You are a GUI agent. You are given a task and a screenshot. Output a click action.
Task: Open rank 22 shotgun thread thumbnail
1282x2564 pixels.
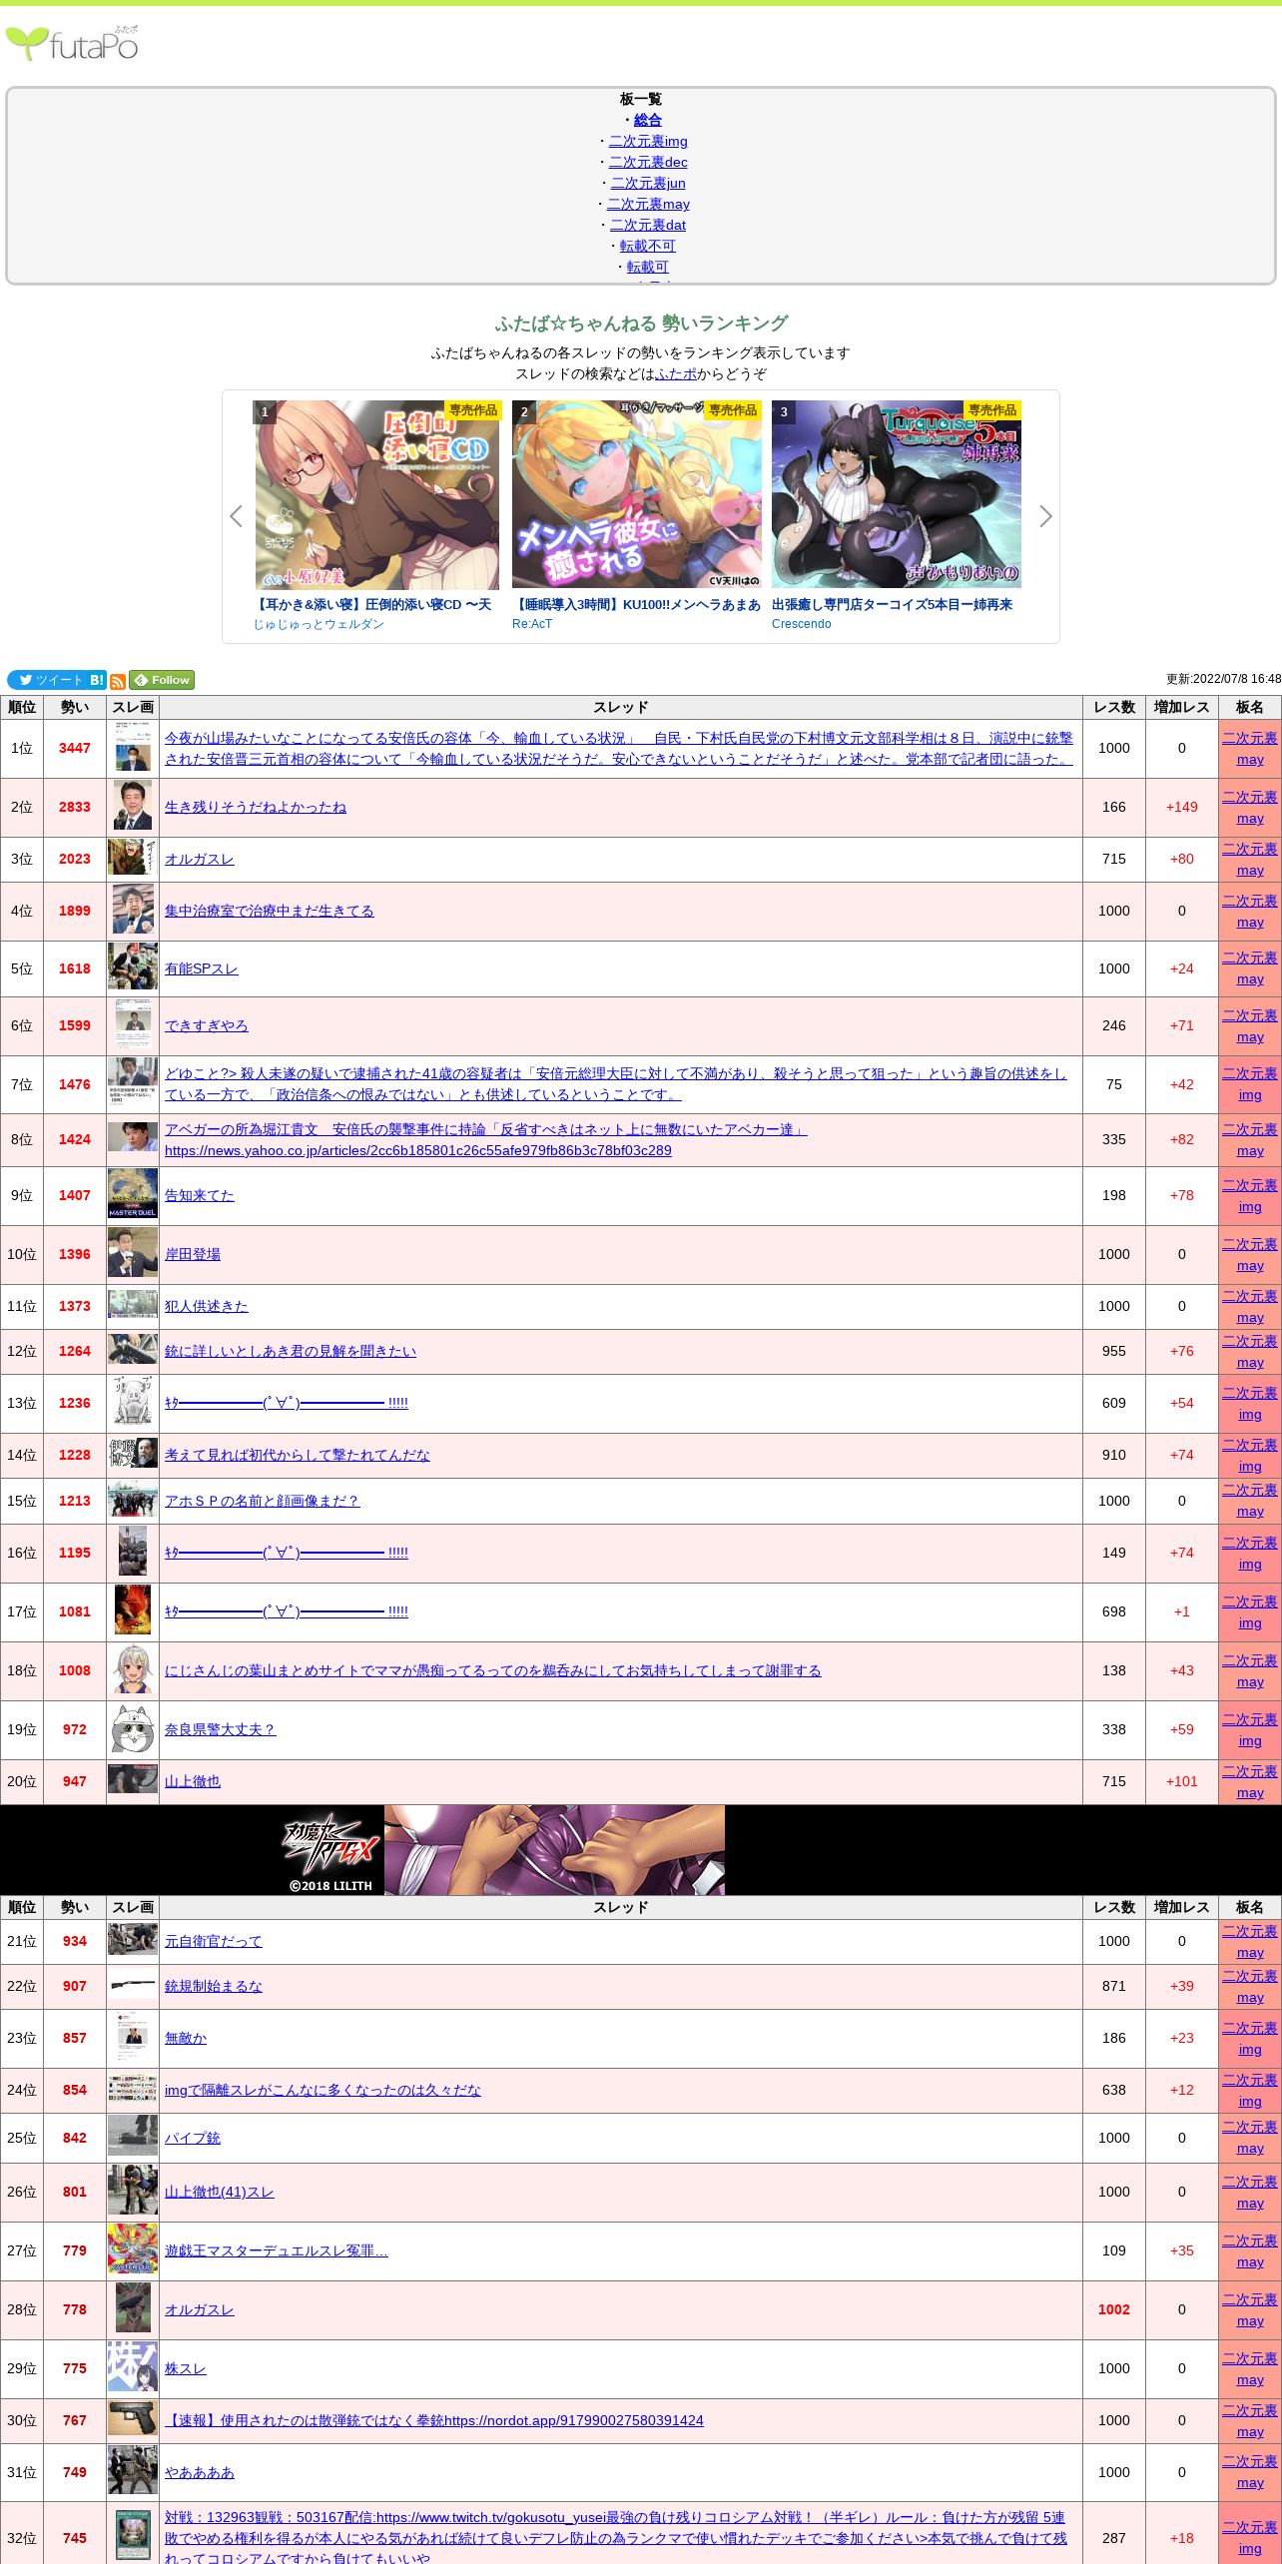pos(133,1985)
